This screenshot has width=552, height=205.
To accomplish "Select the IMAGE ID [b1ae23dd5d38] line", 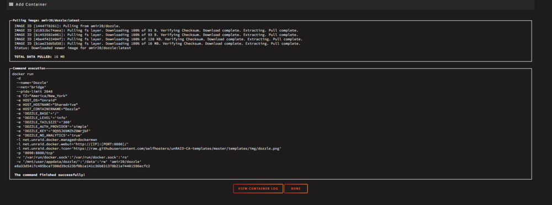I will (x=157, y=44).
